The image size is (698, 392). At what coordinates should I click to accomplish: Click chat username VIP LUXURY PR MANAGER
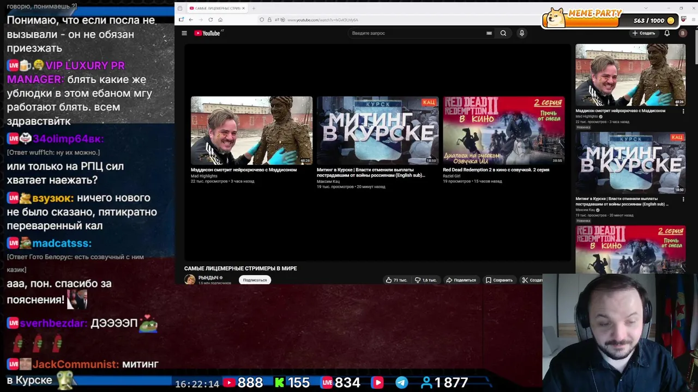click(65, 72)
